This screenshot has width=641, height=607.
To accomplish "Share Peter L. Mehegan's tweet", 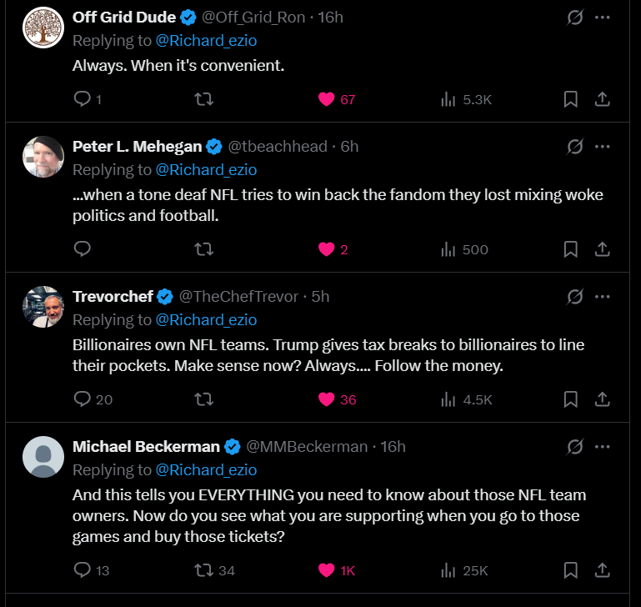I will pyautogui.click(x=601, y=249).
